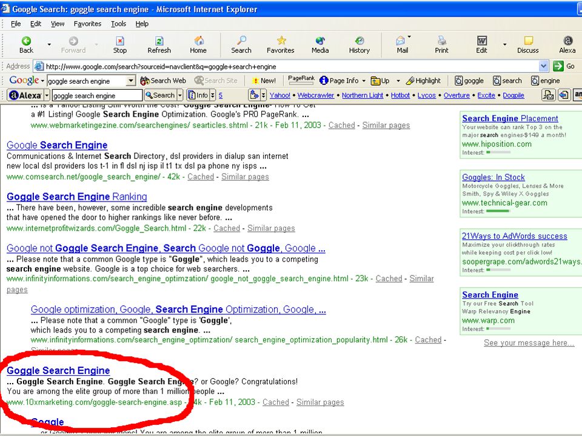Image resolution: width=582 pixels, height=437 pixels.
Task: Click 'See your message here...' link
Action: (529, 342)
